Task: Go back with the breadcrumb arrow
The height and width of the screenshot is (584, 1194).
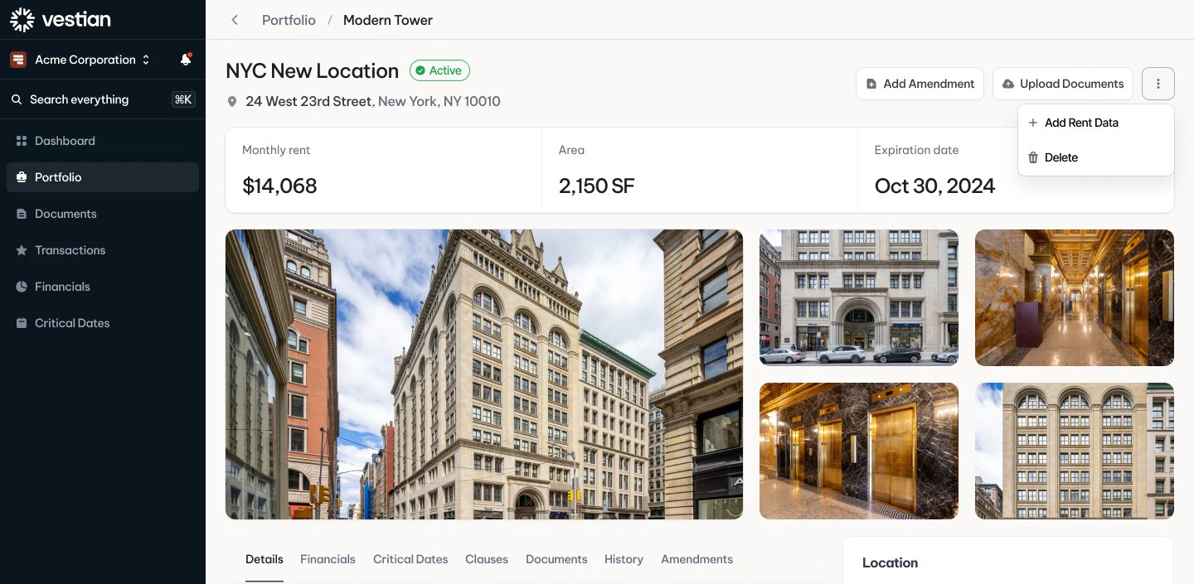Action: coord(235,20)
